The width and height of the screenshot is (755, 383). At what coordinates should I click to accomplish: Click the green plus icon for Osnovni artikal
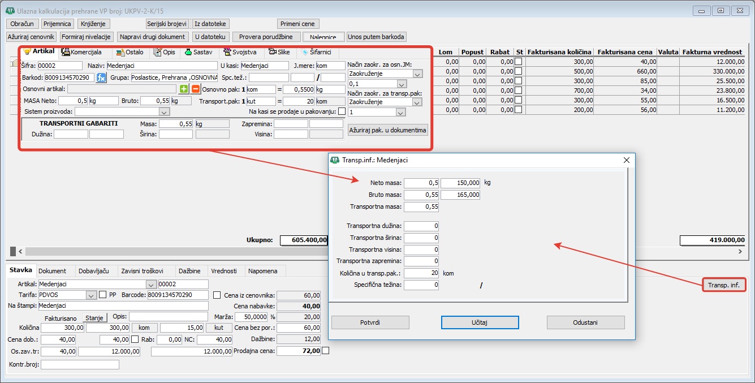coord(184,89)
